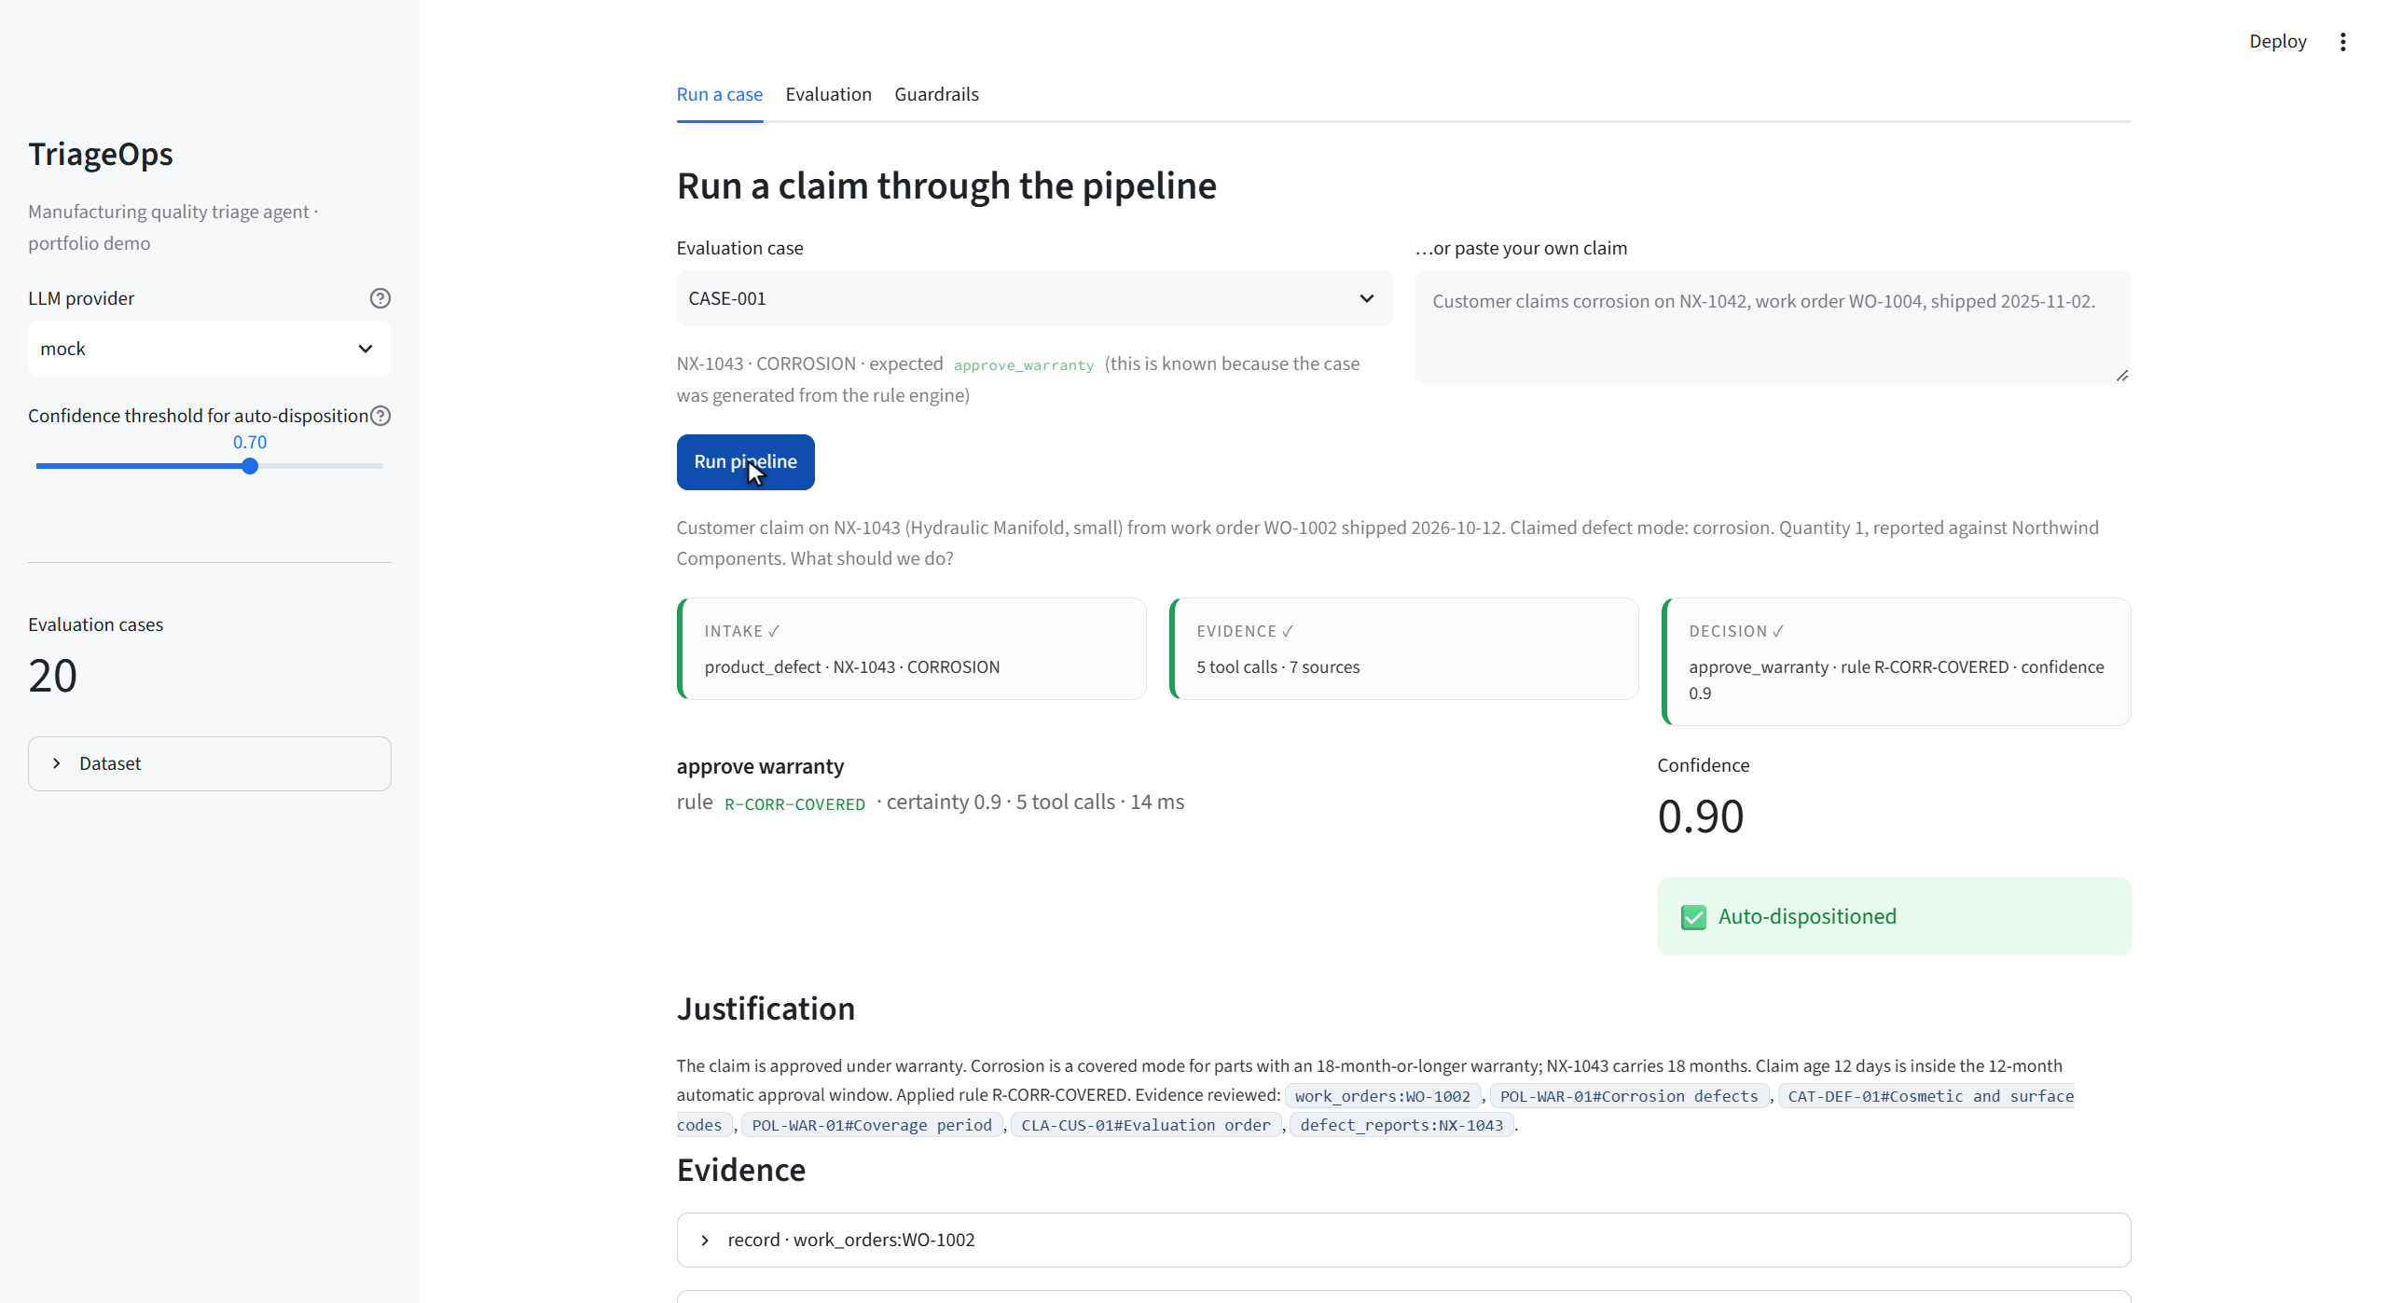Click the approve_warranty expected label
The height and width of the screenshot is (1303, 2388).
coord(1023,365)
